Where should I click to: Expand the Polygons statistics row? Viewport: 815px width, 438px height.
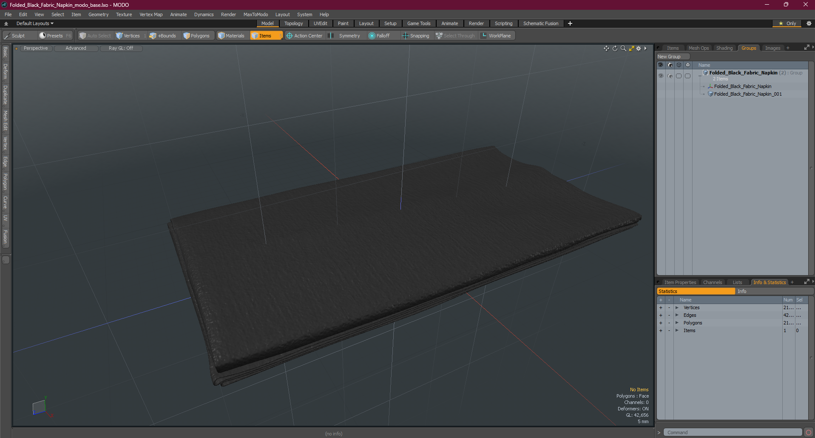pos(677,323)
